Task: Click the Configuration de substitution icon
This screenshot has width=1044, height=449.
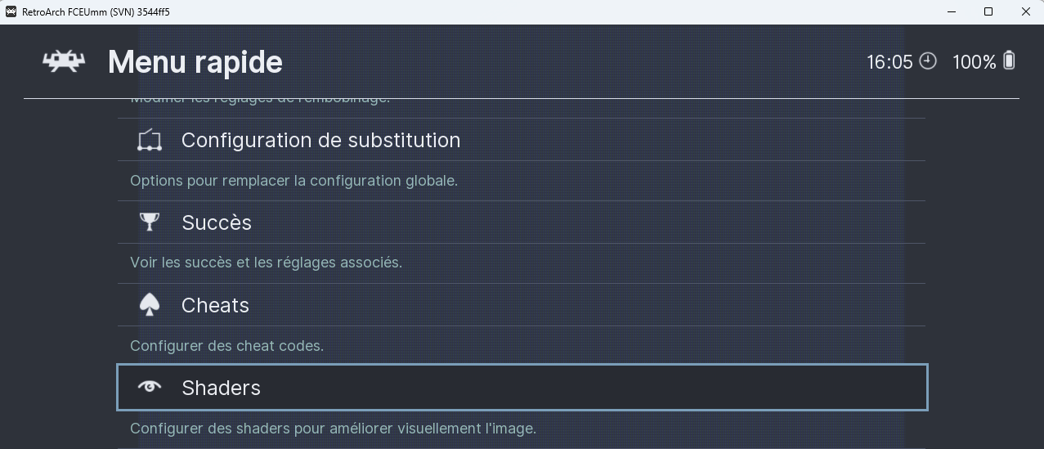Action: tap(150, 140)
